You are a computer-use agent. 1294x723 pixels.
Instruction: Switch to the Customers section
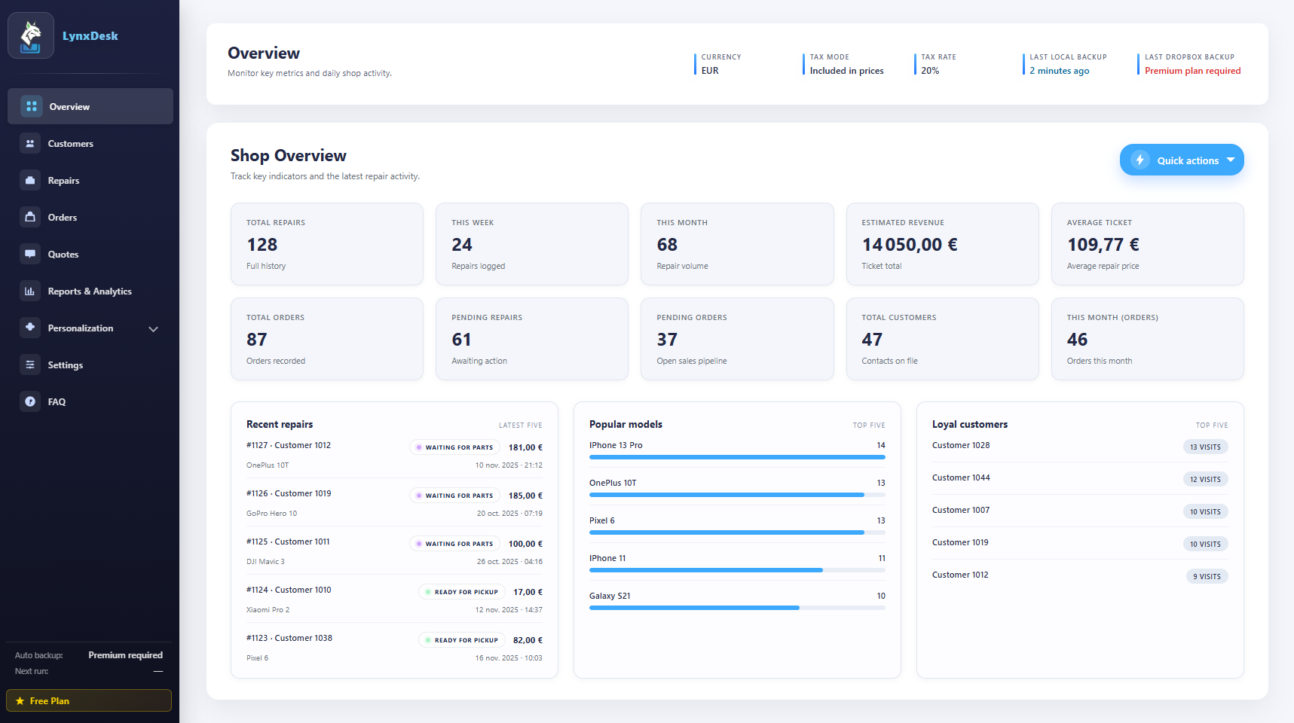(71, 143)
